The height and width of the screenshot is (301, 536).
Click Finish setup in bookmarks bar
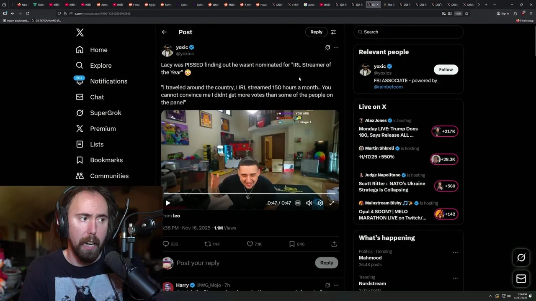525,20
